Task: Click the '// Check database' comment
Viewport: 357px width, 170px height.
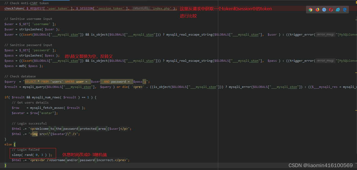Action: [20, 76]
